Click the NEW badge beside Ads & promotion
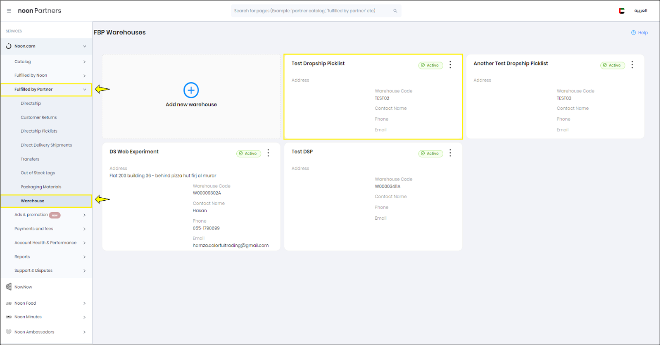Screen dimensions: 661x346 pos(55,215)
